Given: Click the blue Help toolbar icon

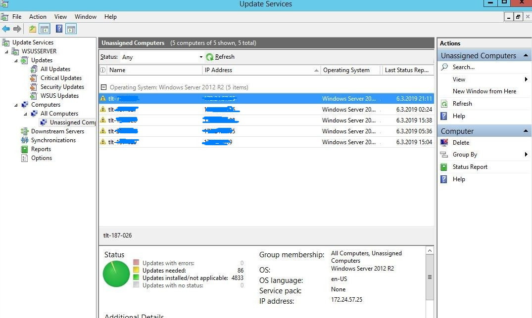Looking at the screenshot, I should [59, 29].
